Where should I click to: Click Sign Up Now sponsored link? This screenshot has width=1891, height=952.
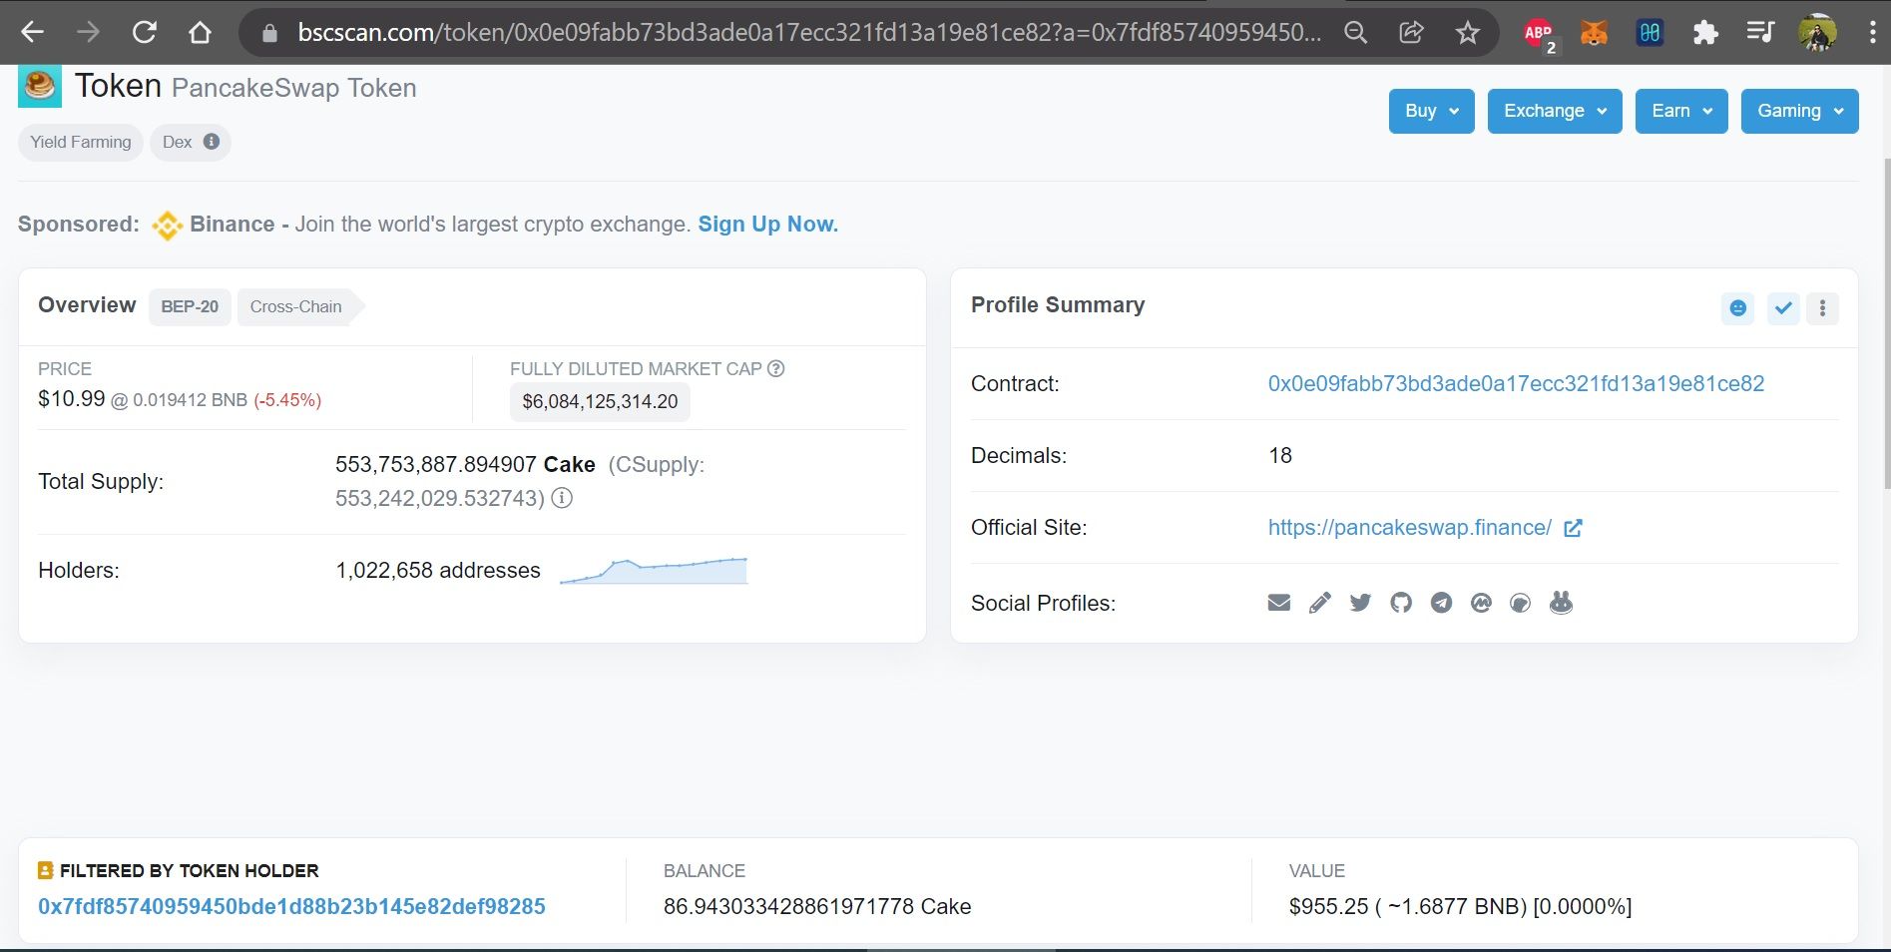(x=767, y=225)
